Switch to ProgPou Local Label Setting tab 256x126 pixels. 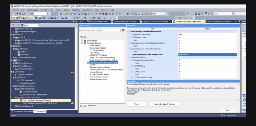pos(154,21)
